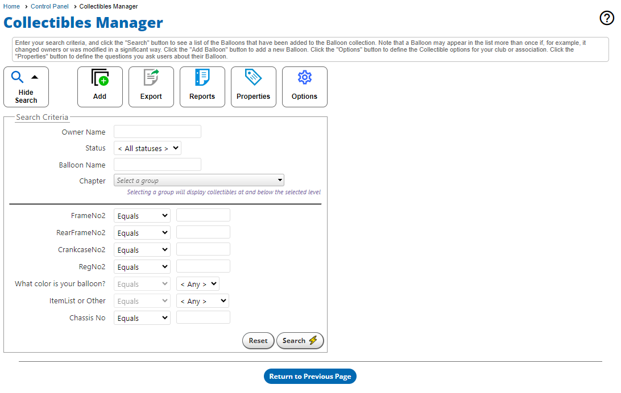This screenshot has height=393, width=621.
Task: Click the Add collectible icon
Action: [x=100, y=78]
